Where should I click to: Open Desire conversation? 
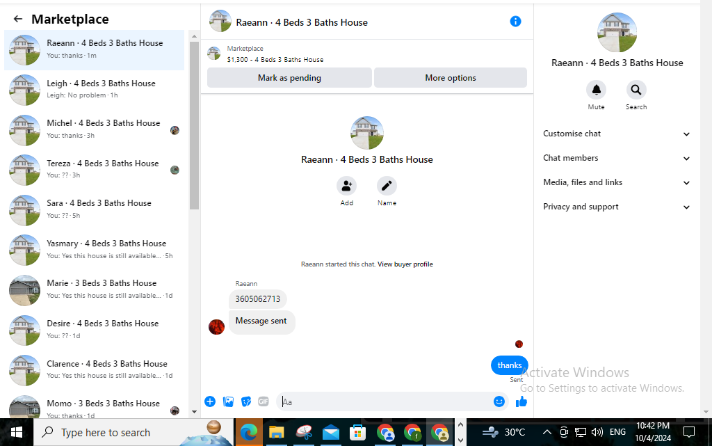tap(95, 330)
